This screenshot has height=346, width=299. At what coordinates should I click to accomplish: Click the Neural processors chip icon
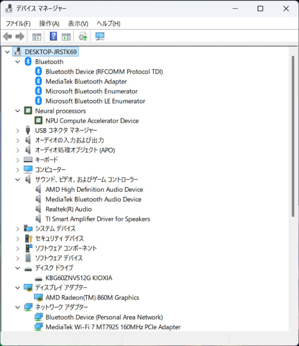28,111
